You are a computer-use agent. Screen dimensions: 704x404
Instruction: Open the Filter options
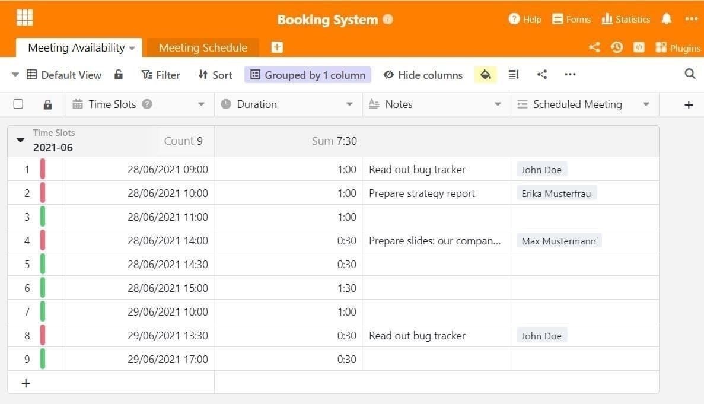[161, 75]
